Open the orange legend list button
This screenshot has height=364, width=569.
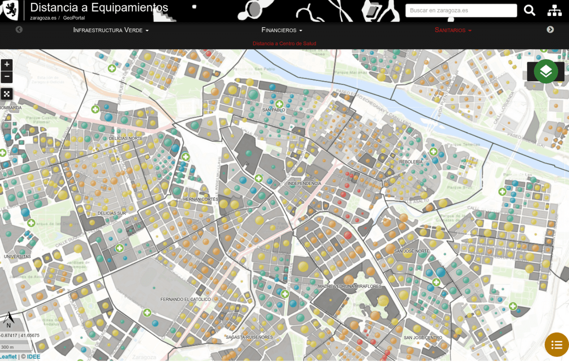click(x=556, y=345)
